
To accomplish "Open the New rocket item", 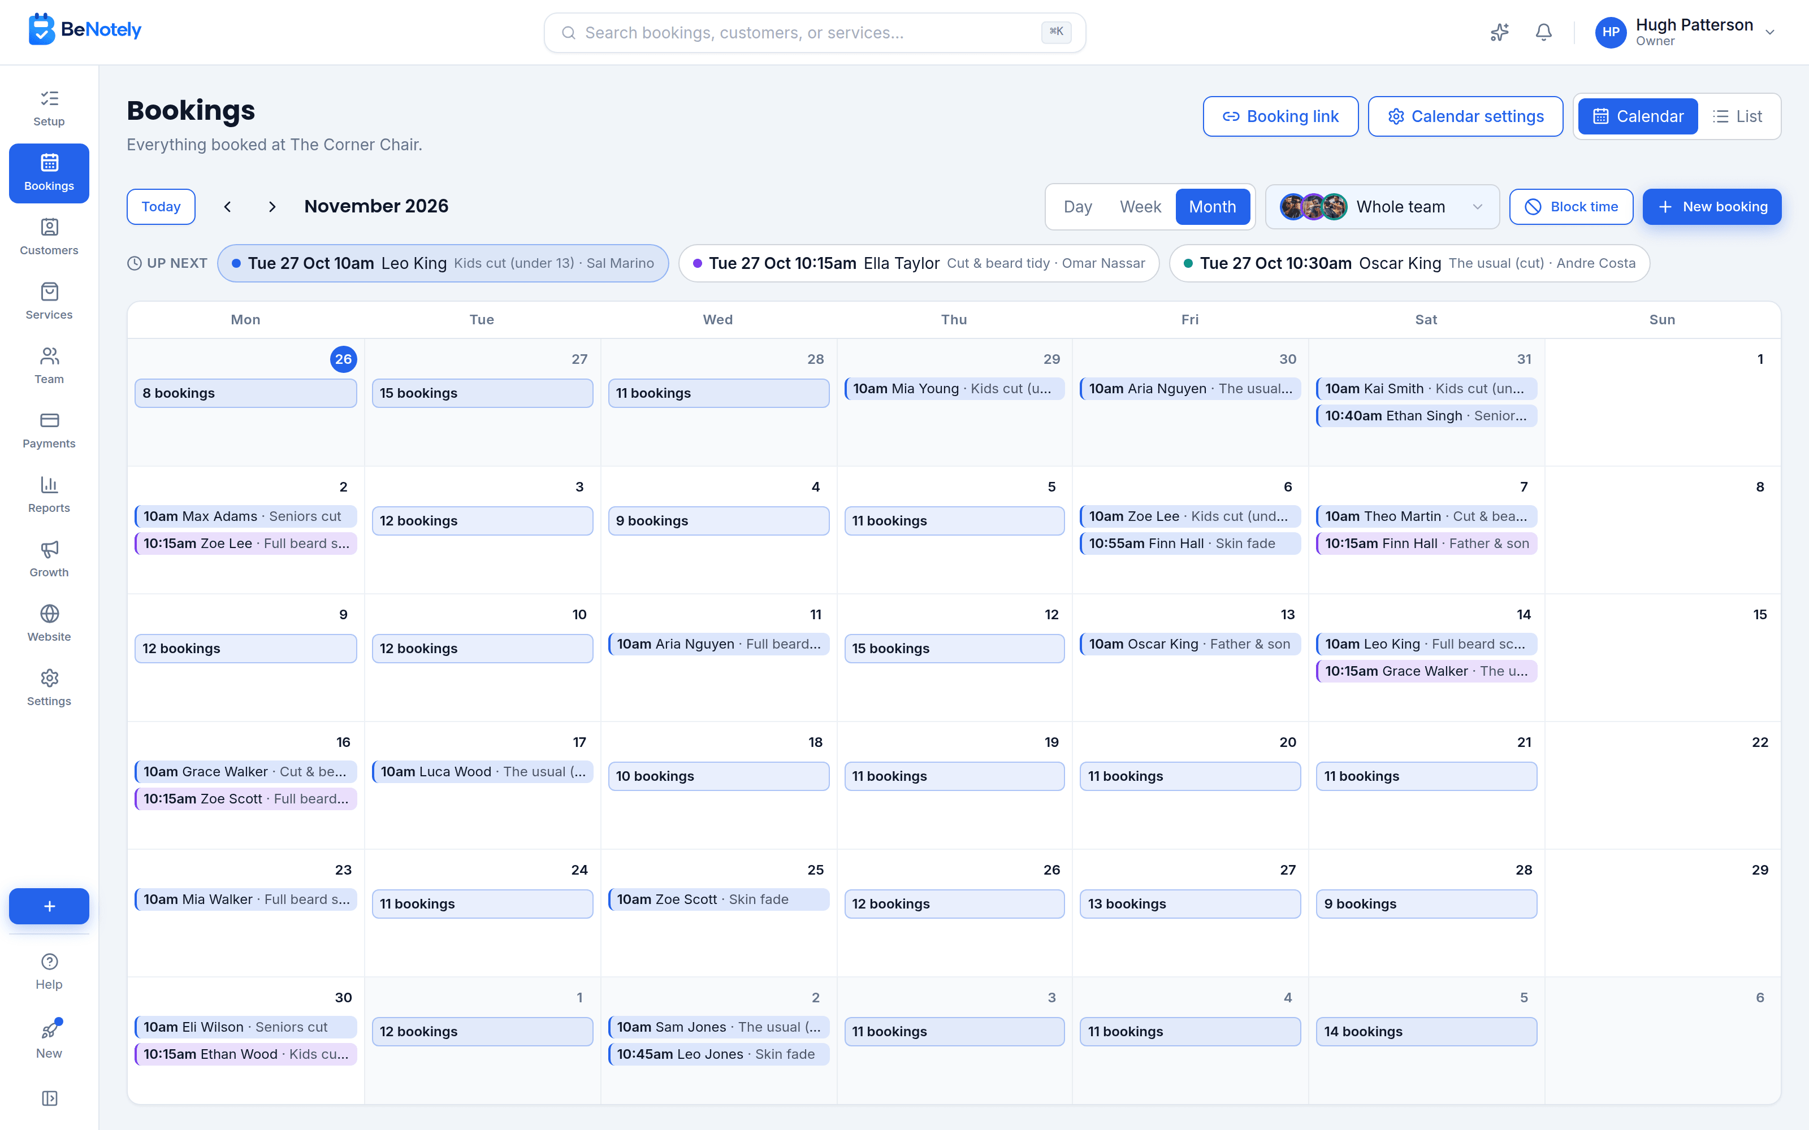I will [49, 1039].
